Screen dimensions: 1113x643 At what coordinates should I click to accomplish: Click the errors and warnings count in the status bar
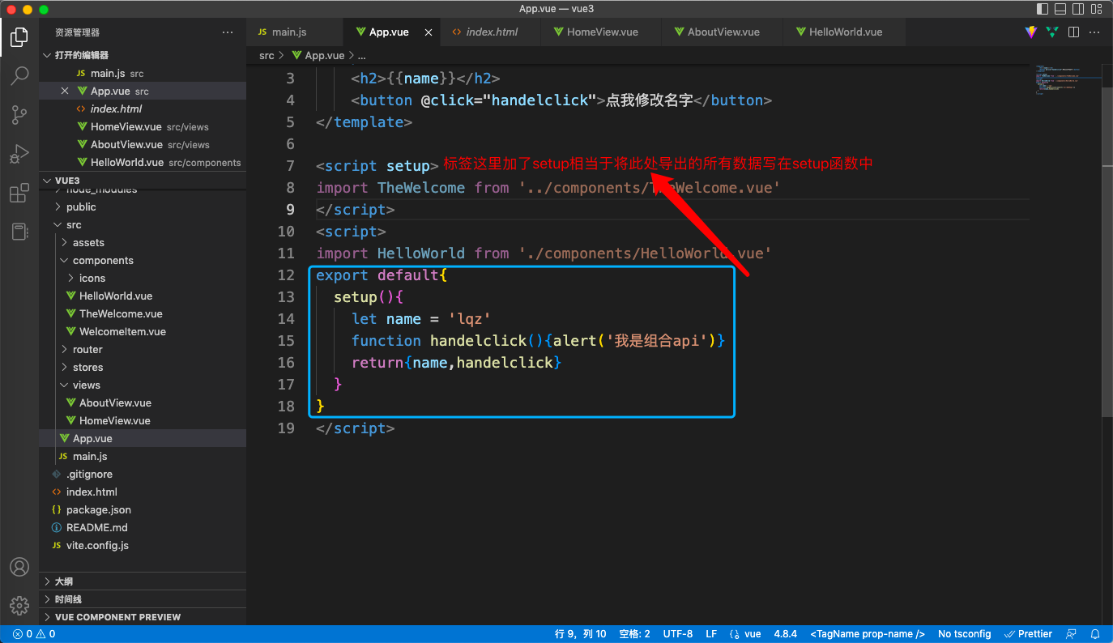pyautogui.click(x=34, y=634)
